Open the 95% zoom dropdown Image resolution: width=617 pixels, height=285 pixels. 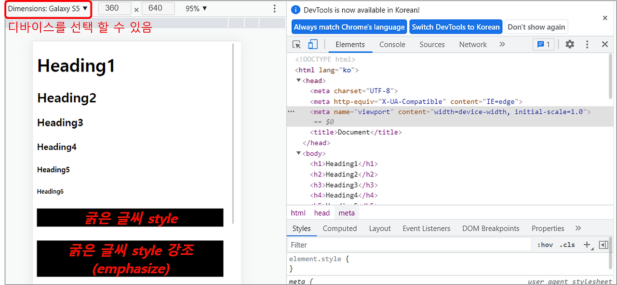[196, 9]
